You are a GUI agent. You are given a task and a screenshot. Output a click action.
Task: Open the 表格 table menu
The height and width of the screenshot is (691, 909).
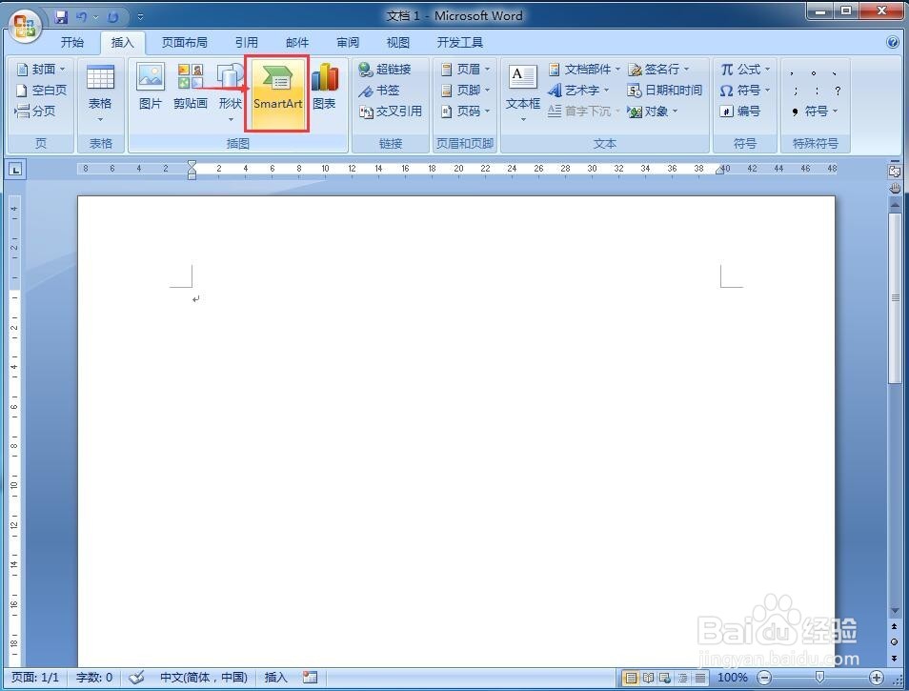(100, 92)
